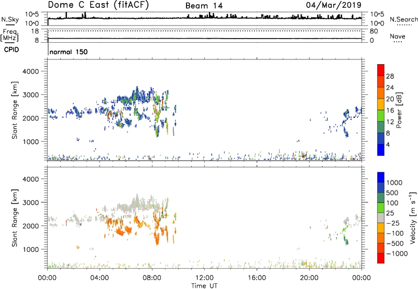The image size is (418, 289).
Task: Click the "80" Nave axis tick label
Action: pyautogui.click(x=374, y=31)
